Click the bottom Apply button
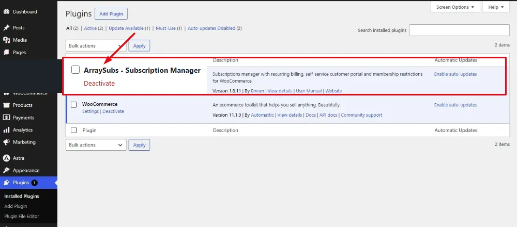Image resolution: width=517 pixels, height=227 pixels. (139, 145)
